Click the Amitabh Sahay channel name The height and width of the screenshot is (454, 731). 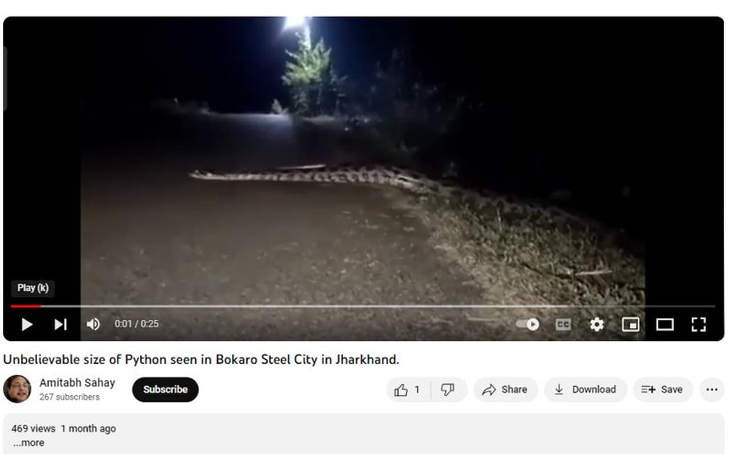pyautogui.click(x=77, y=383)
